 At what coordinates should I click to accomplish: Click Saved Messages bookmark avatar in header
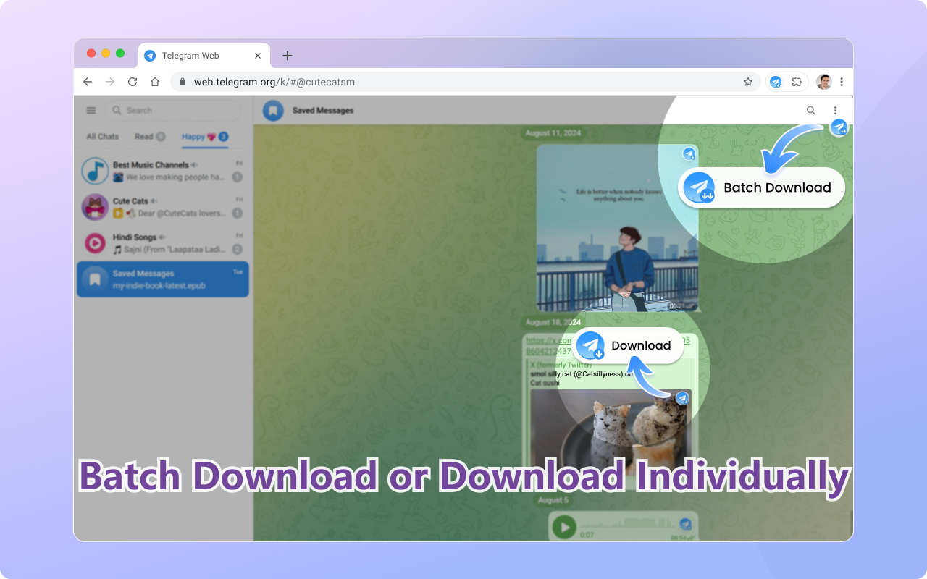[x=273, y=111]
